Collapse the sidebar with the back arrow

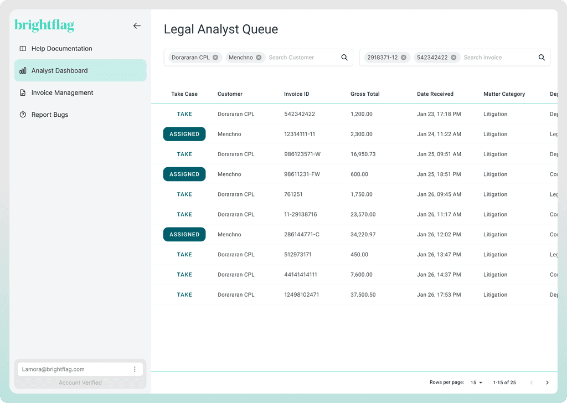click(137, 25)
